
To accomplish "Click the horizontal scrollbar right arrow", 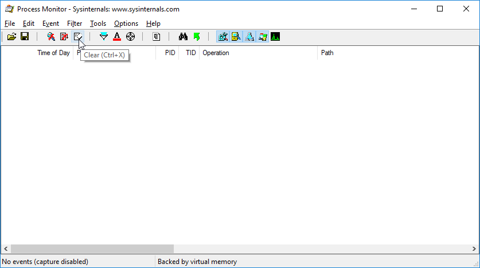I will 474,248.
